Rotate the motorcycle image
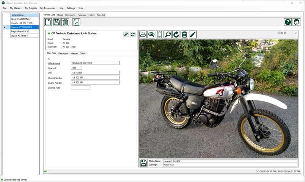 (176, 35)
